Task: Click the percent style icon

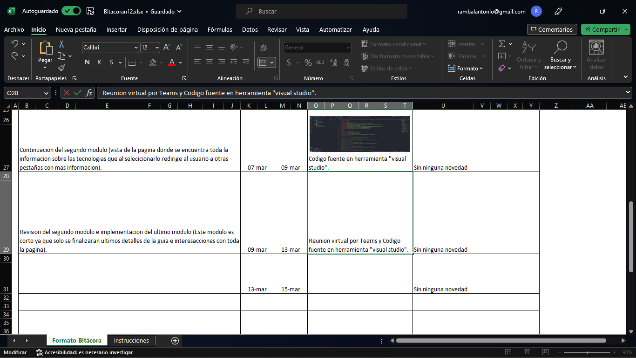Action: coord(308,62)
